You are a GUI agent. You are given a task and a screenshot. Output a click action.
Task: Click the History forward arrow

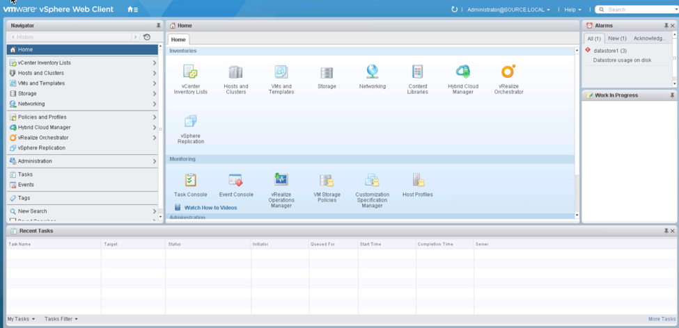[136, 37]
